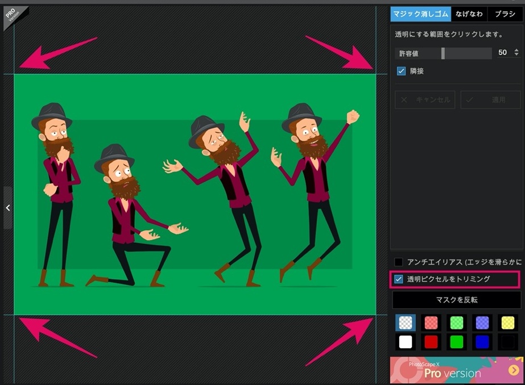Click the 適用 apply button
The height and width of the screenshot is (385, 525).
coord(490,99)
